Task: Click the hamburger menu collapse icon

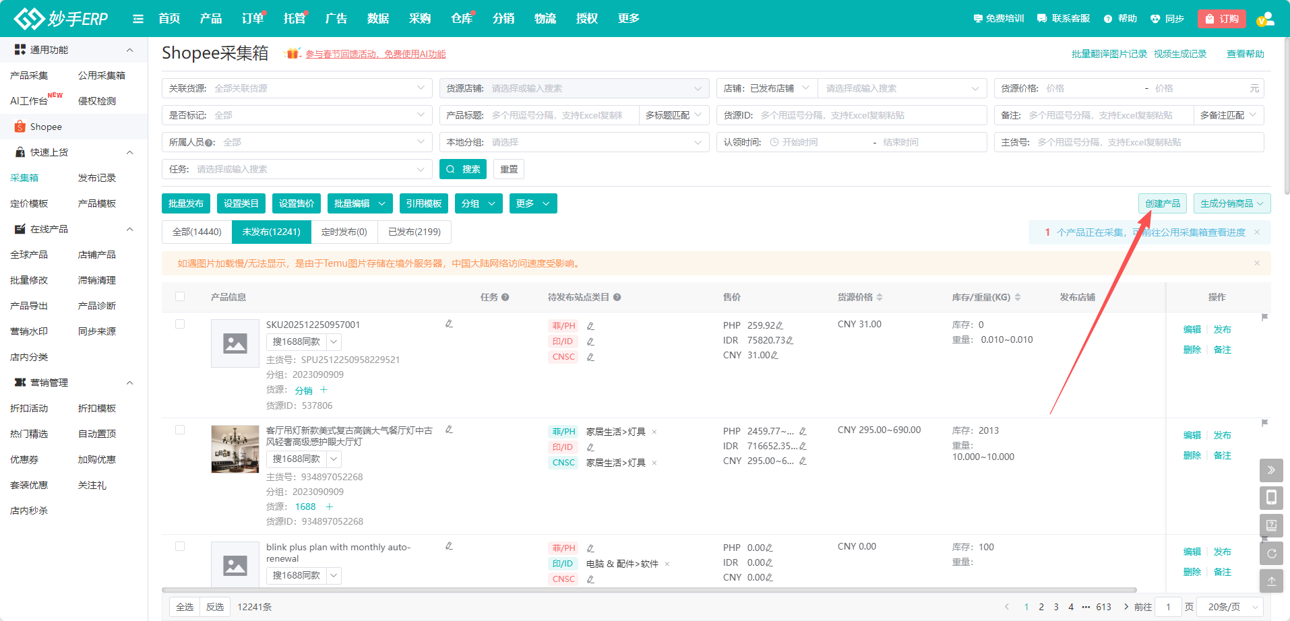Action: click(138, 19)
